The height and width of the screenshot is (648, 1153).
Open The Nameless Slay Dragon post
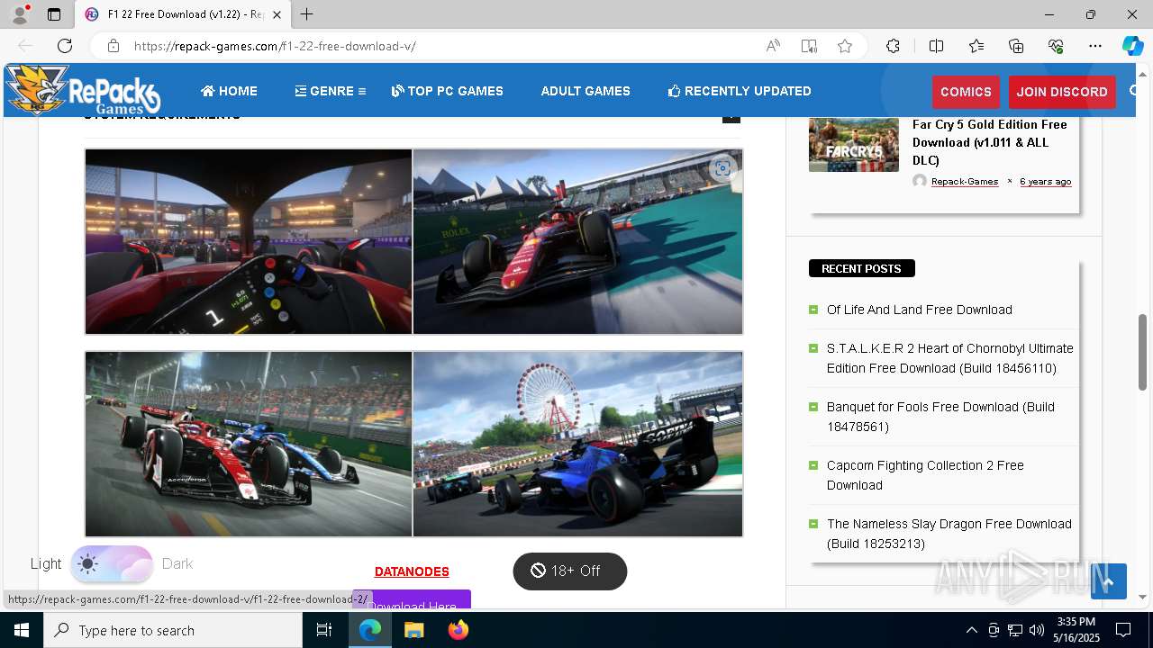pos(949,534)
